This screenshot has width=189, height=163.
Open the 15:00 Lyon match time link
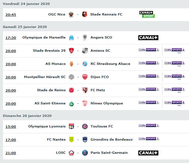tap(11, 126)
